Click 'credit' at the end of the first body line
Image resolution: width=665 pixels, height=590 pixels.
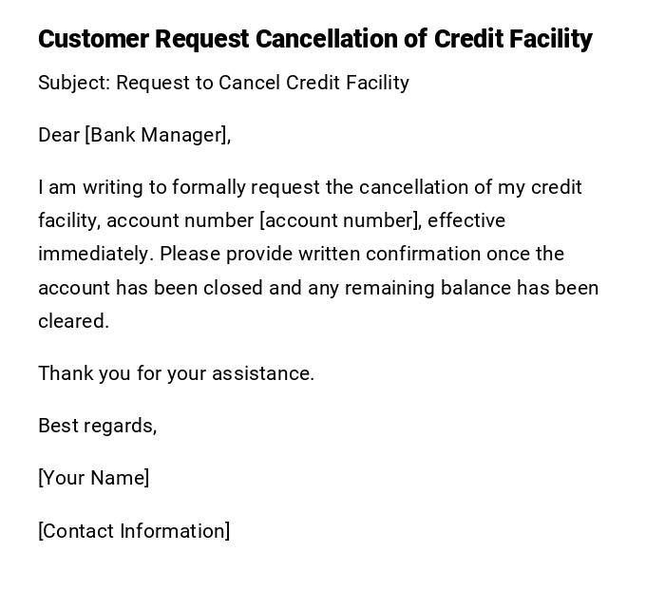pos(556,187)
